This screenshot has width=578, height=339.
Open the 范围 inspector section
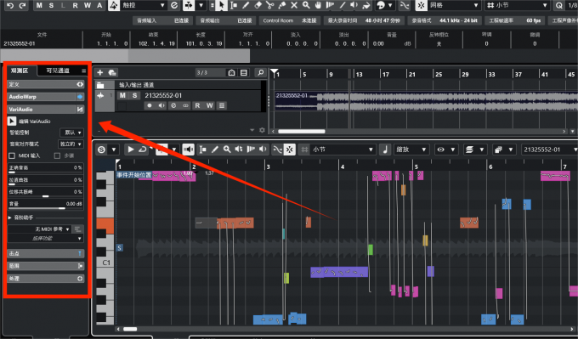point(46,266)
